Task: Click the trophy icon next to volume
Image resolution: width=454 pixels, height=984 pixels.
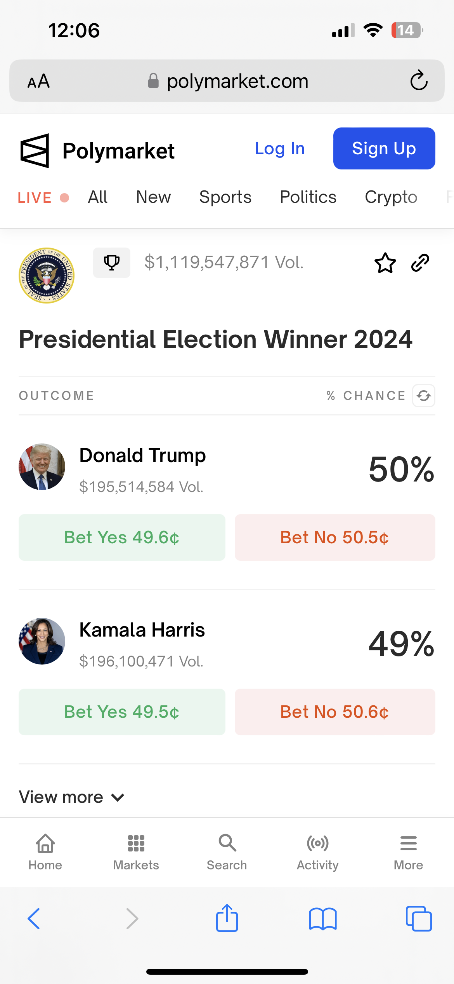Action: click(x=112, y=263)
